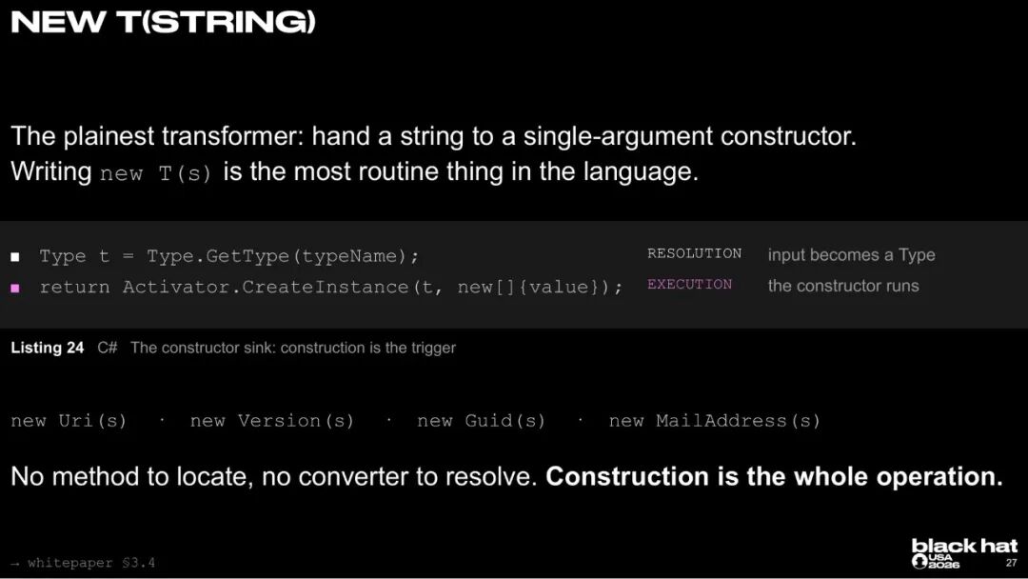The width and height of the screenshot is (1028, 579).
Task: Select the Type.GetType(typeName) code line
Action: point(228,256)
